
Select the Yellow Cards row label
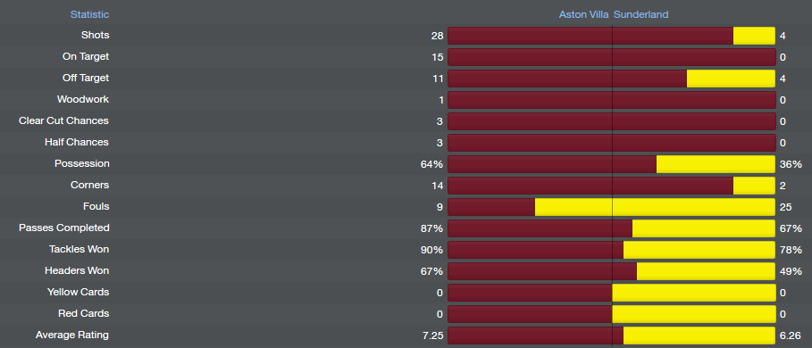pyautogui.click(x=79, y=292)
